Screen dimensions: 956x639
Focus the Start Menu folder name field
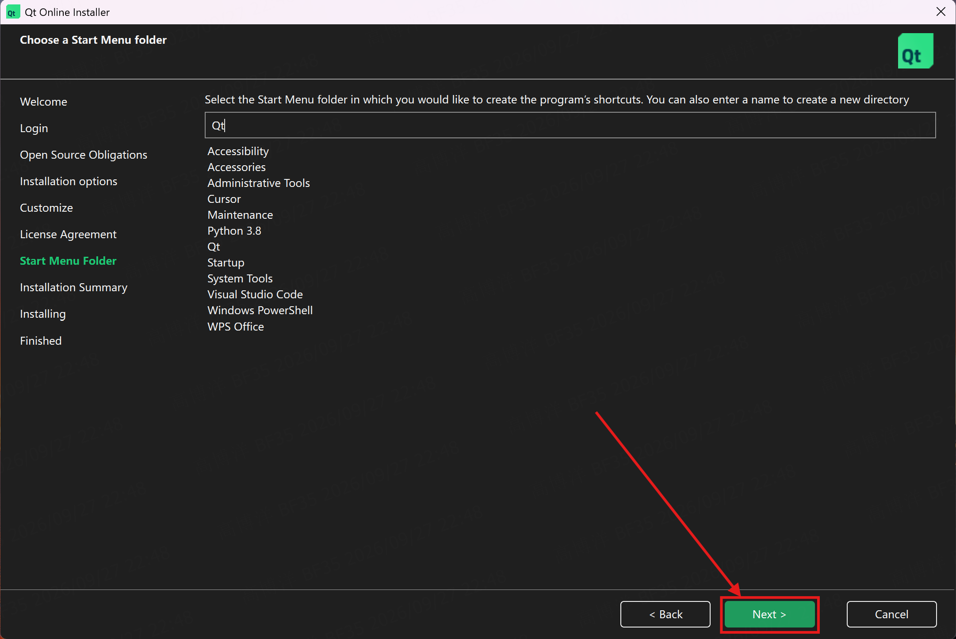(570, 125)
